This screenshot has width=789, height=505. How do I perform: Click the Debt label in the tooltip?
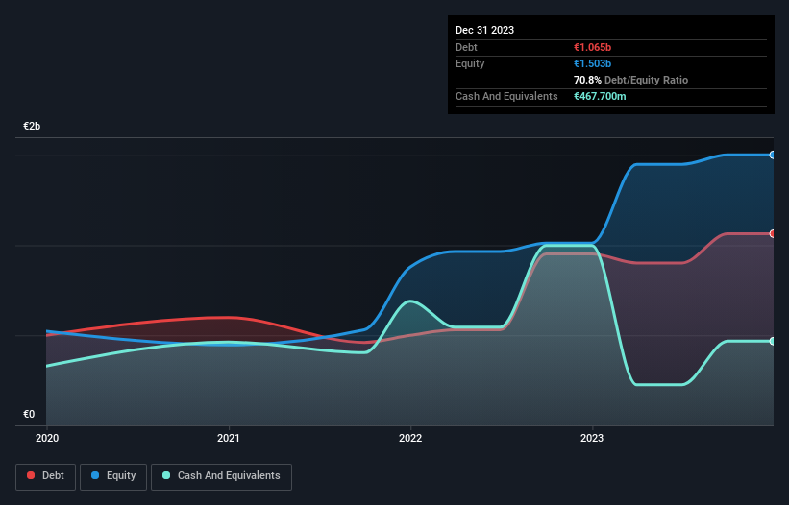[x=466, y=47]
